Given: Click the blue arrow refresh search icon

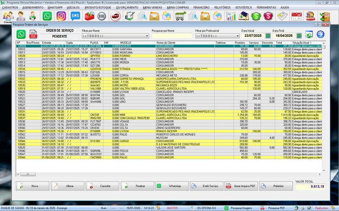Looking at the screenshot, I should (320, 35).
